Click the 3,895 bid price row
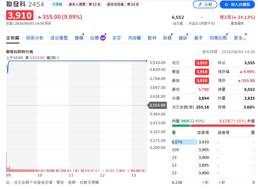 point(190,165)
